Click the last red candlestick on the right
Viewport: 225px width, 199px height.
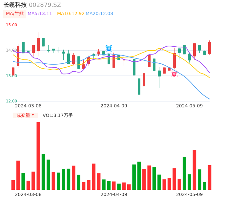210,48
